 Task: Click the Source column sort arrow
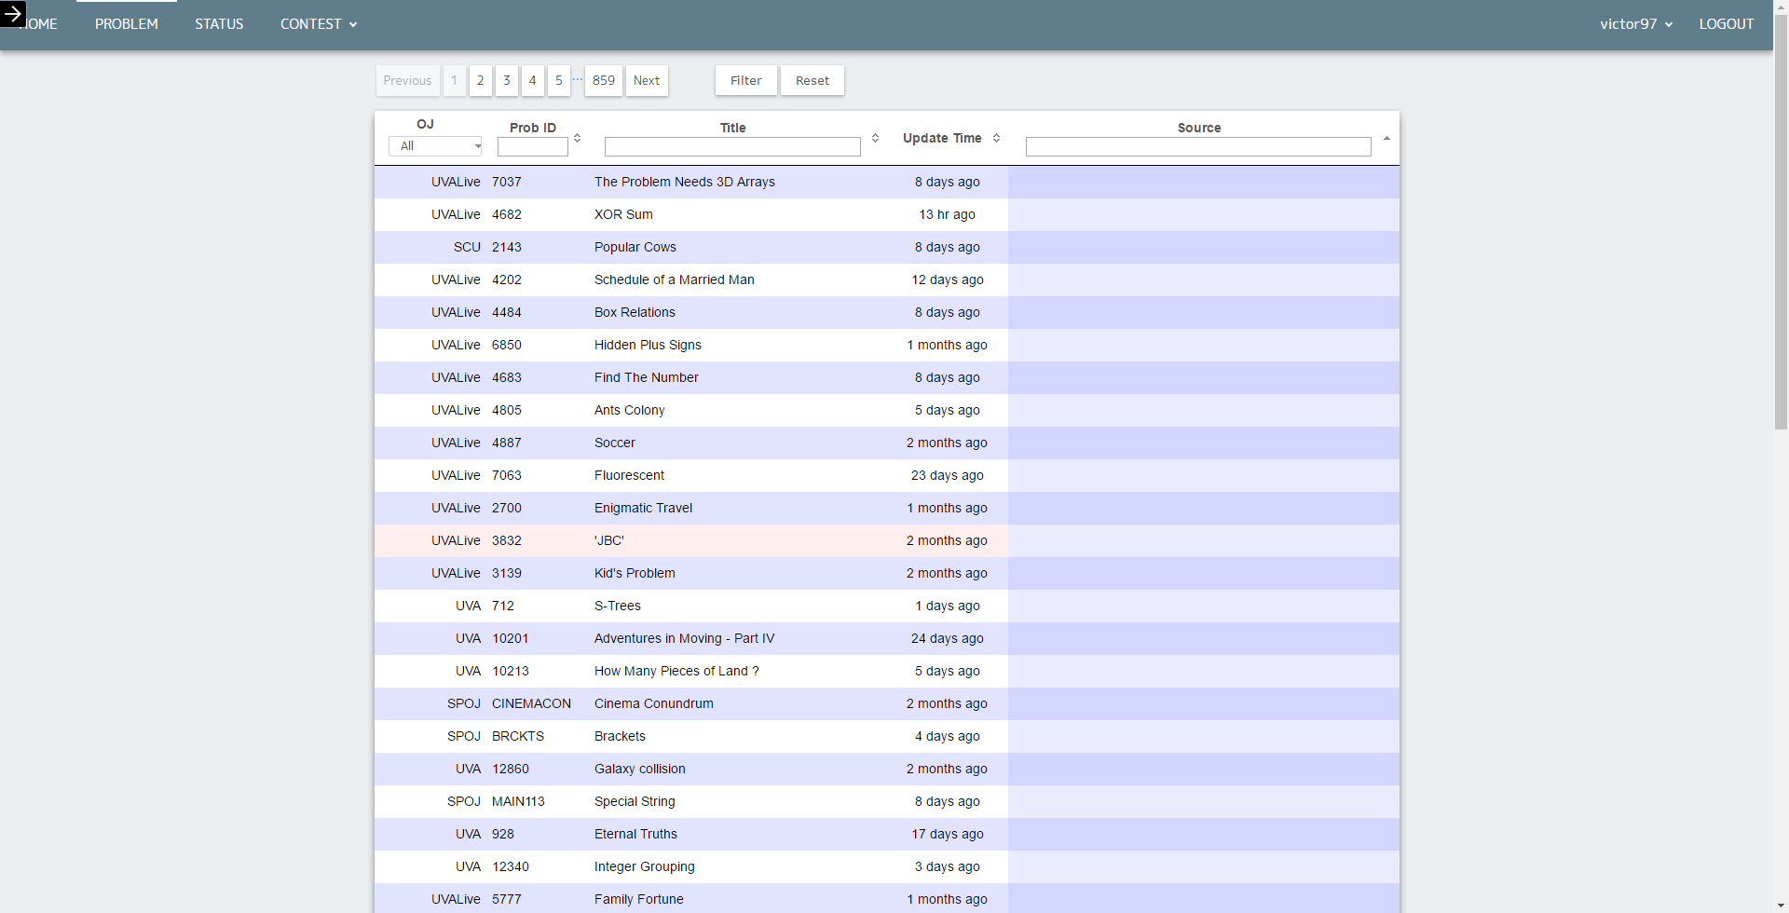point(1386,138)
